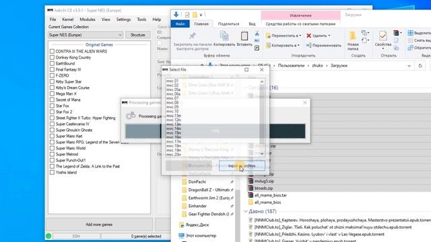The width and height of the screenshot is (431, 242).
Task: Click Select file list scrollbar down arrow
Action: (262, 154)
